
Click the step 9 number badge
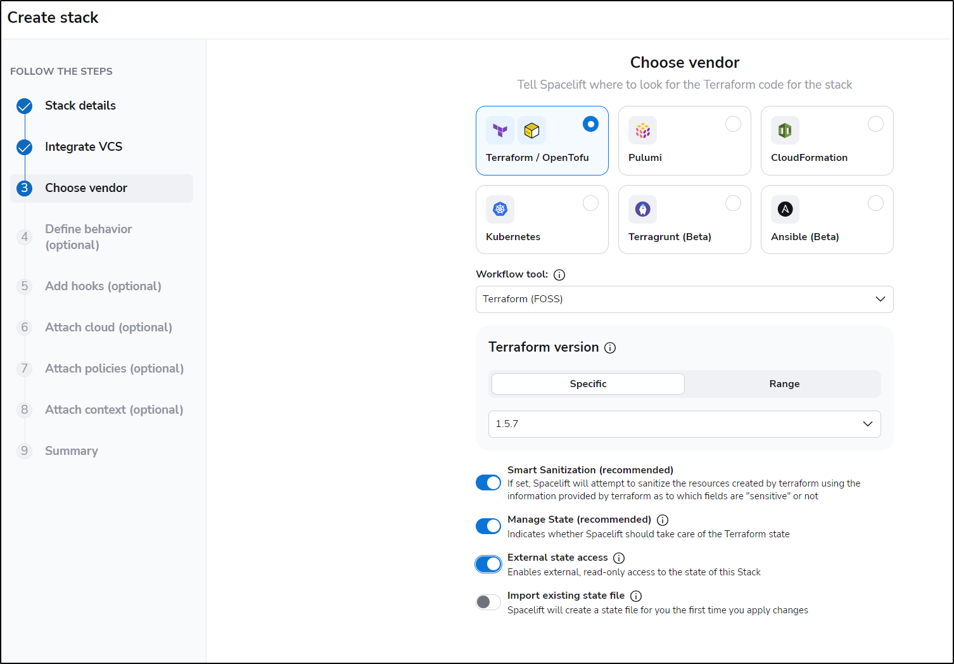point(24,451)
